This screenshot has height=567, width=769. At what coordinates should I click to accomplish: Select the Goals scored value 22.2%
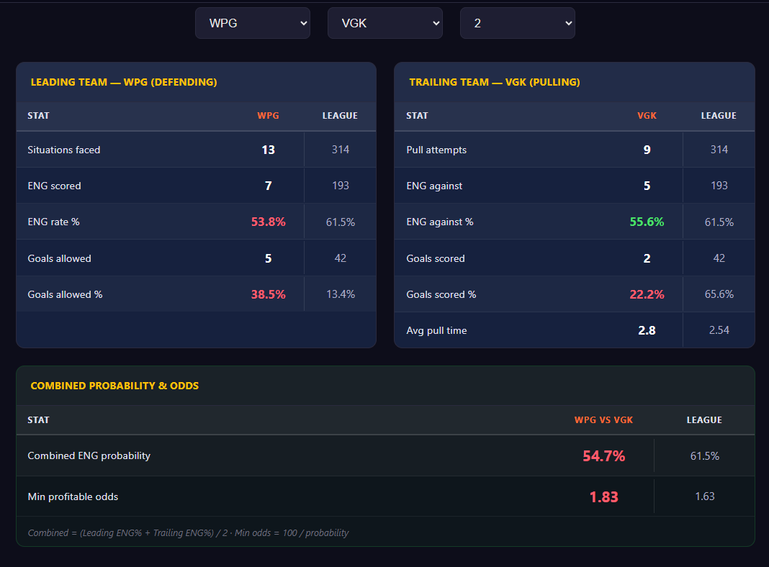(x=647, y=294)
